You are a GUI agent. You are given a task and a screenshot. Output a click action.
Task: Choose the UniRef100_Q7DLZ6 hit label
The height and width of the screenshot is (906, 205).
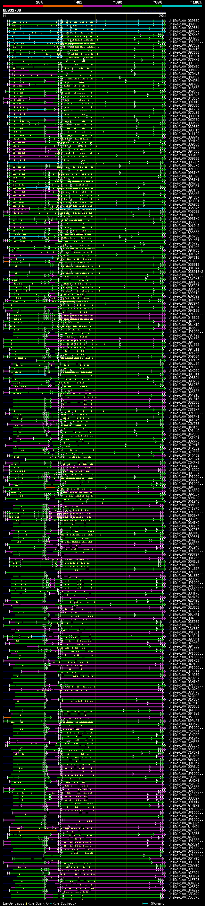tap(184, 112)
